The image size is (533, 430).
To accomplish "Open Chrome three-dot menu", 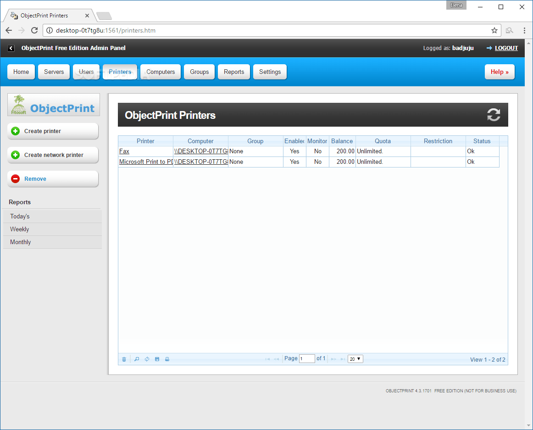I will click(524, 30).
